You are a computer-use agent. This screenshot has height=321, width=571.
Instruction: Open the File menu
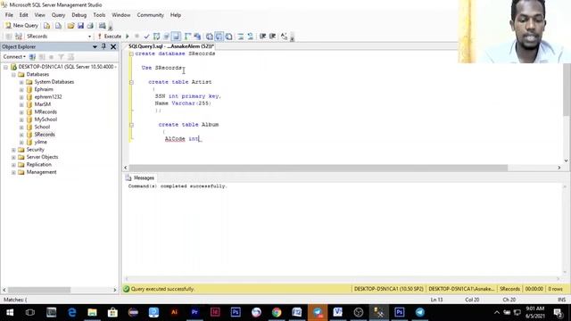point(9,15)
